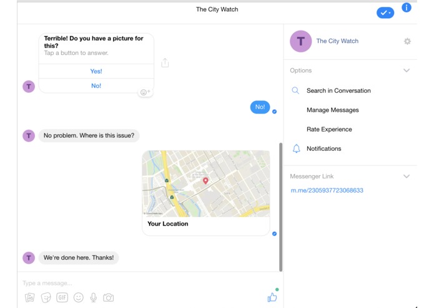The image size is (434, 308).
Task: Open the photo attachment icon
Action: point(30,297)
